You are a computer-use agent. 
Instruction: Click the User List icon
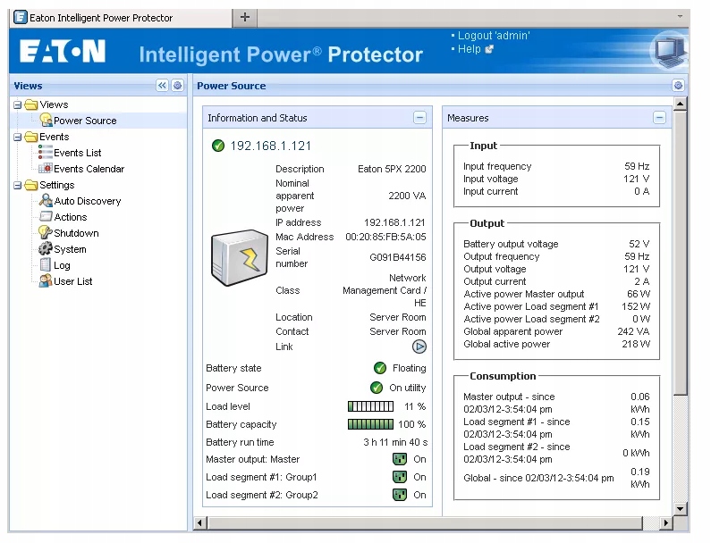pos(46,280)
